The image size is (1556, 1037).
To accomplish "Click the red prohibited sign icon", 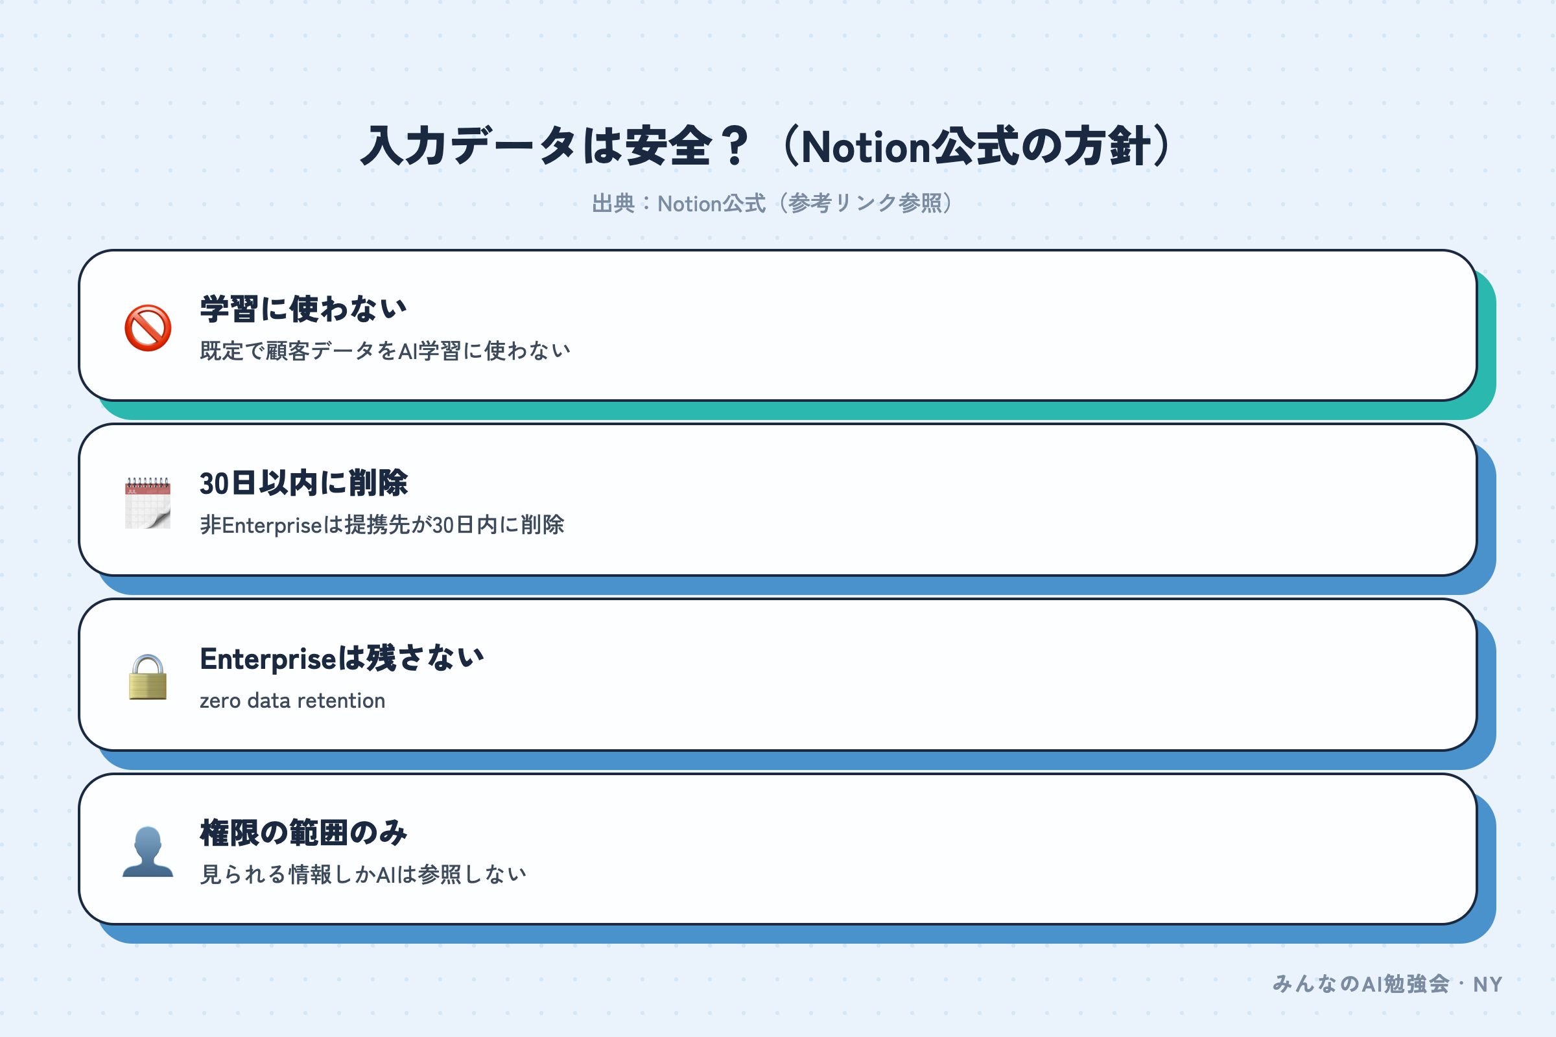I will pyautogui.click(x=148, y=328).
